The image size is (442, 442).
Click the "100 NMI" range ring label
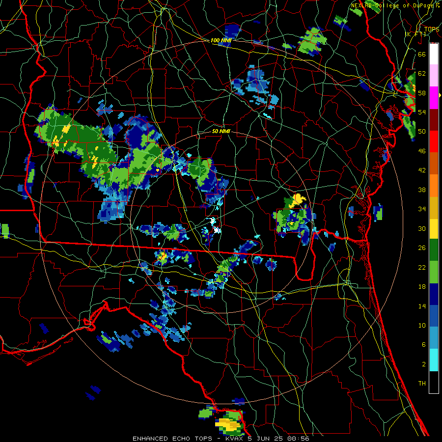(x=221, y=41)
